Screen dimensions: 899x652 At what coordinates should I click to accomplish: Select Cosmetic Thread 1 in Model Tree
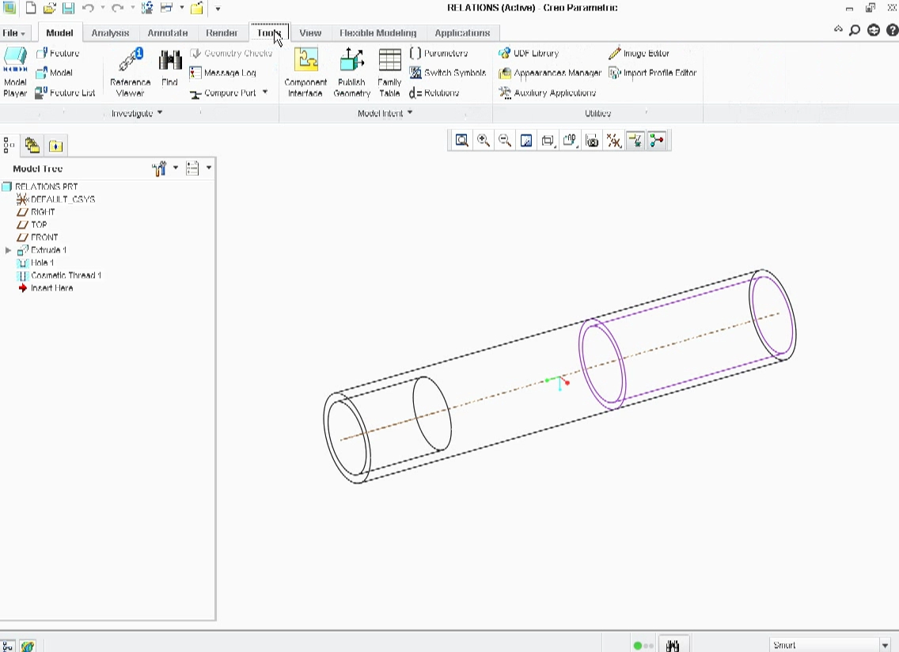(x=66, y=275)
